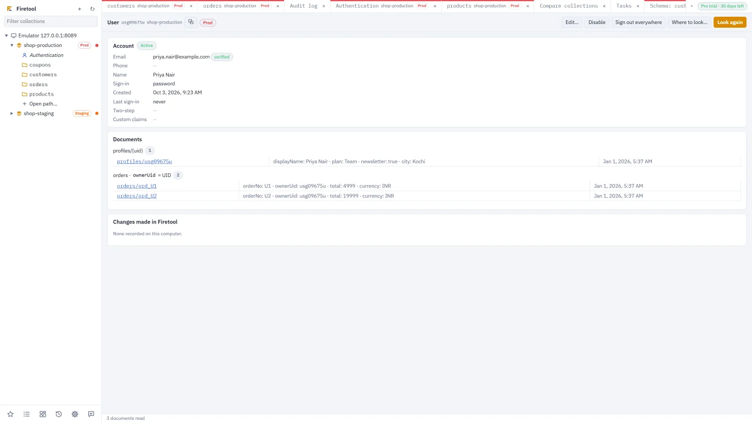Click the Emulator monitor icon
This screenshot has height=423, width=752.
point(14,36)
